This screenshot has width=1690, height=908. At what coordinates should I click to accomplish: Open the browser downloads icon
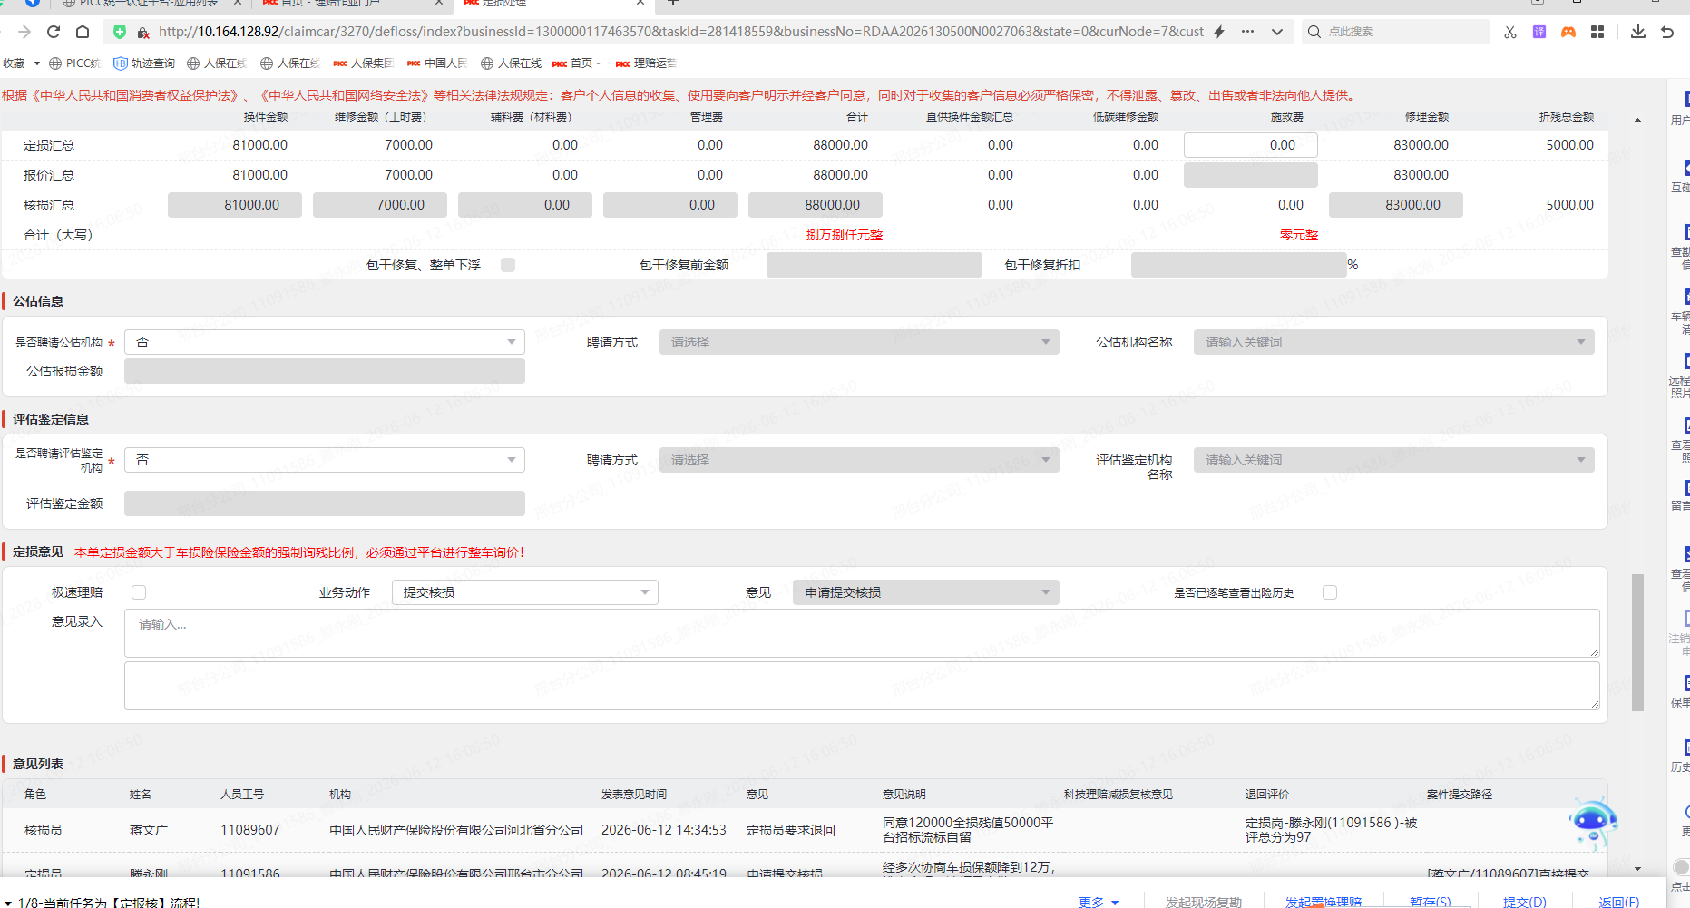1638,32
